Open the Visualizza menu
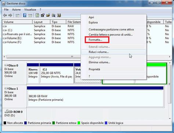The width and height of the screenshot is (174, 133). click(30, 10)
